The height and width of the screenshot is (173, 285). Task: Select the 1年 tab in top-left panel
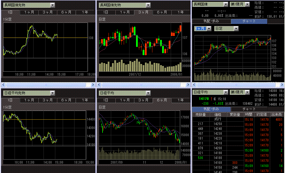click(85, 12)
